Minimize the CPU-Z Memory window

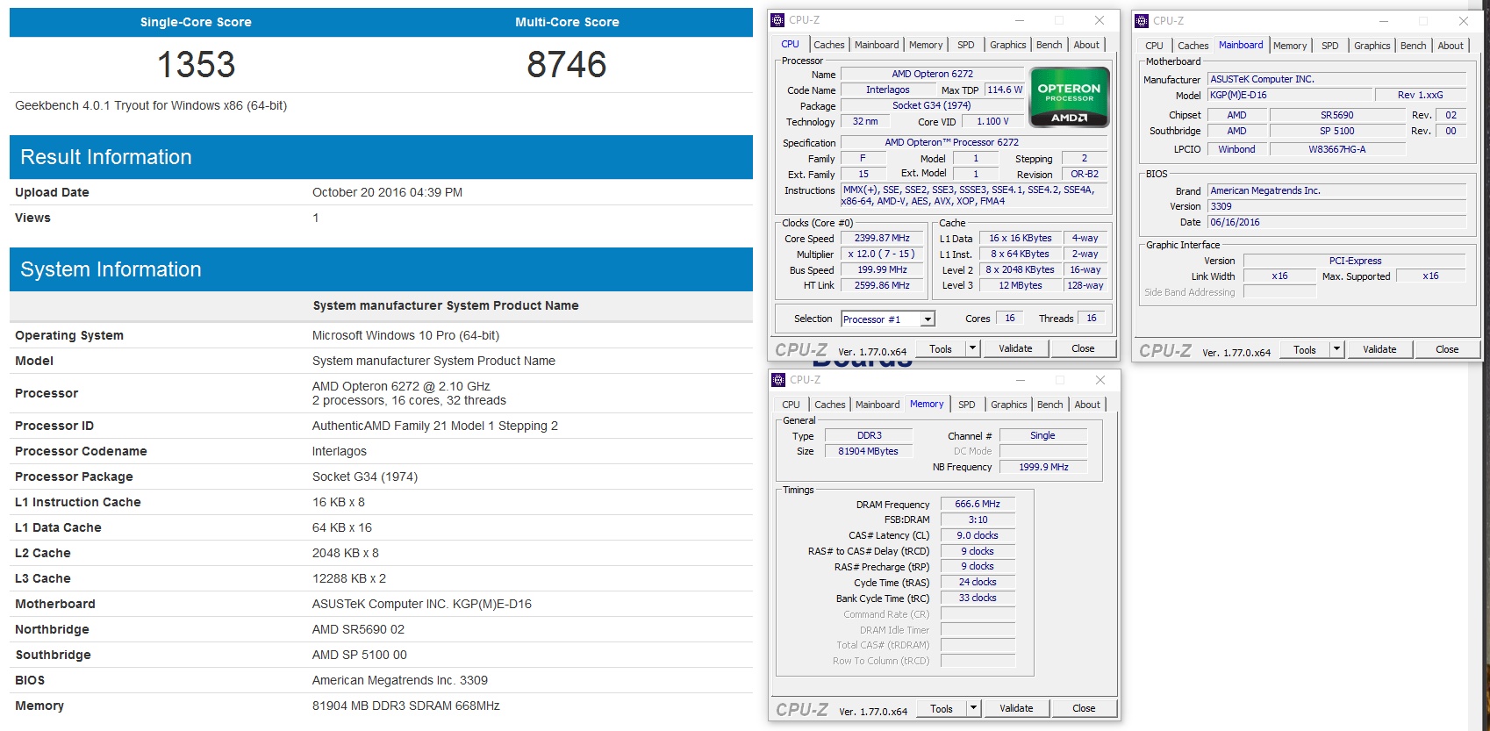coord(1021,380)
